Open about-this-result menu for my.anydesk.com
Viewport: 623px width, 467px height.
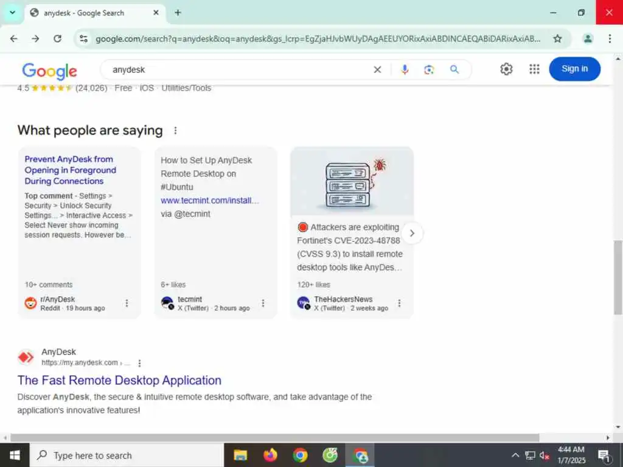[x=139, y=363]
